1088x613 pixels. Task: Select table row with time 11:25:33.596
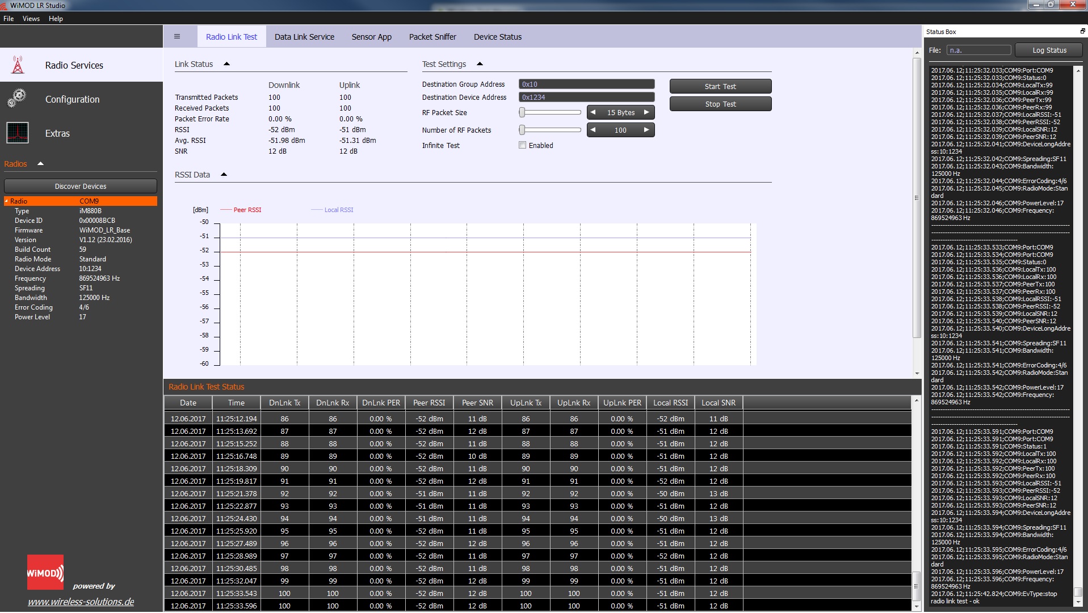(537, 606)
